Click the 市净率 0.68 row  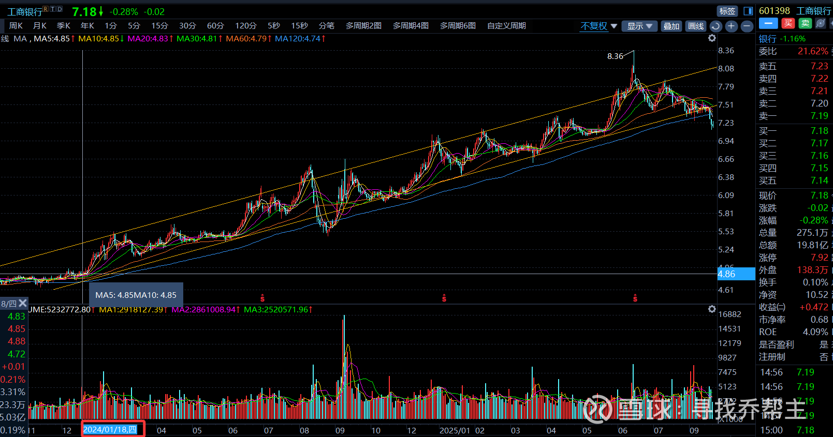[794, 320]
